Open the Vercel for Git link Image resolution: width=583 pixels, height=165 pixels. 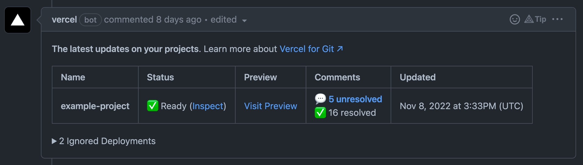[x=307, y=49]
